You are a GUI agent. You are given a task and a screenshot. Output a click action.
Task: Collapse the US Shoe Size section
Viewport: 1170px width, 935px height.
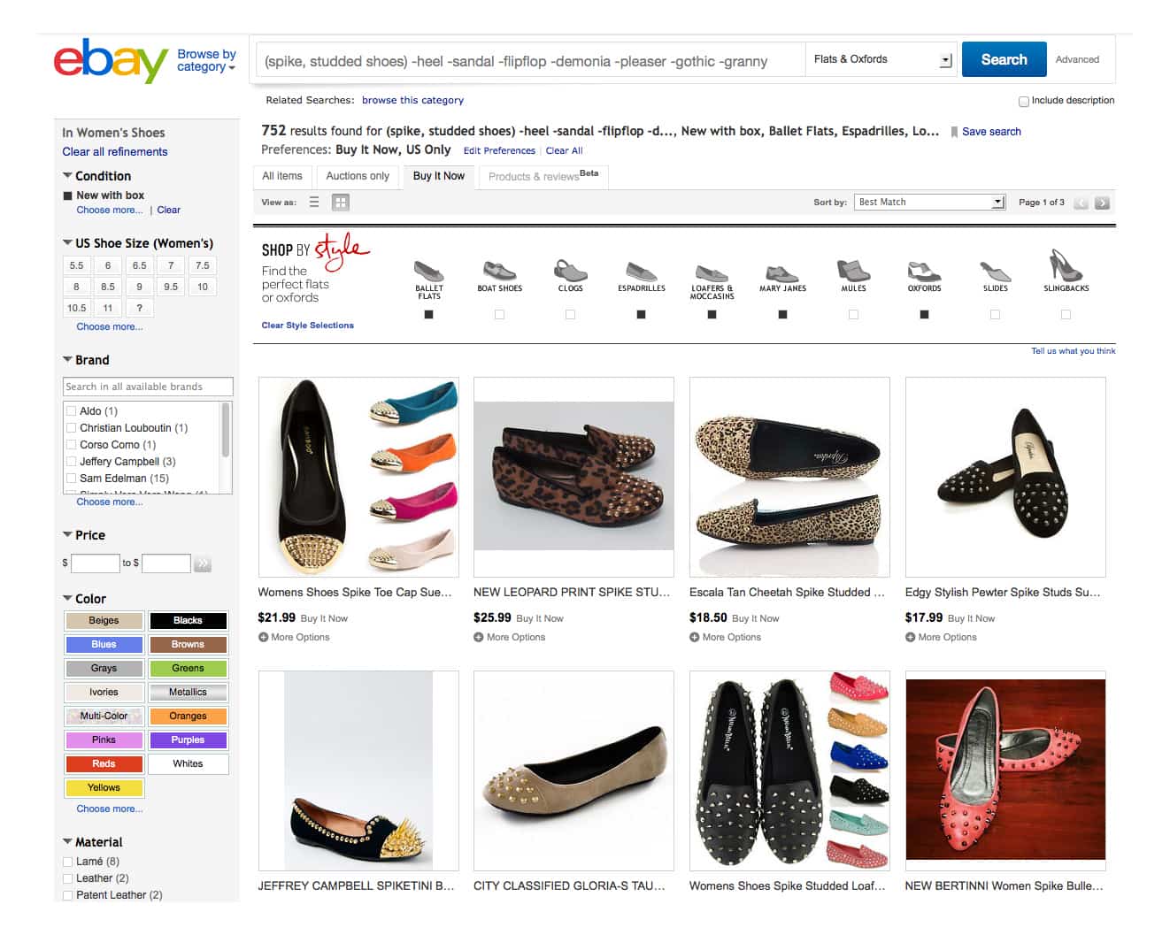point(68,243)
